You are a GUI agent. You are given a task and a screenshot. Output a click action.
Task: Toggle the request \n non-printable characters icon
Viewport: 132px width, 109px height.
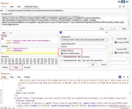(x=124, y=6)
